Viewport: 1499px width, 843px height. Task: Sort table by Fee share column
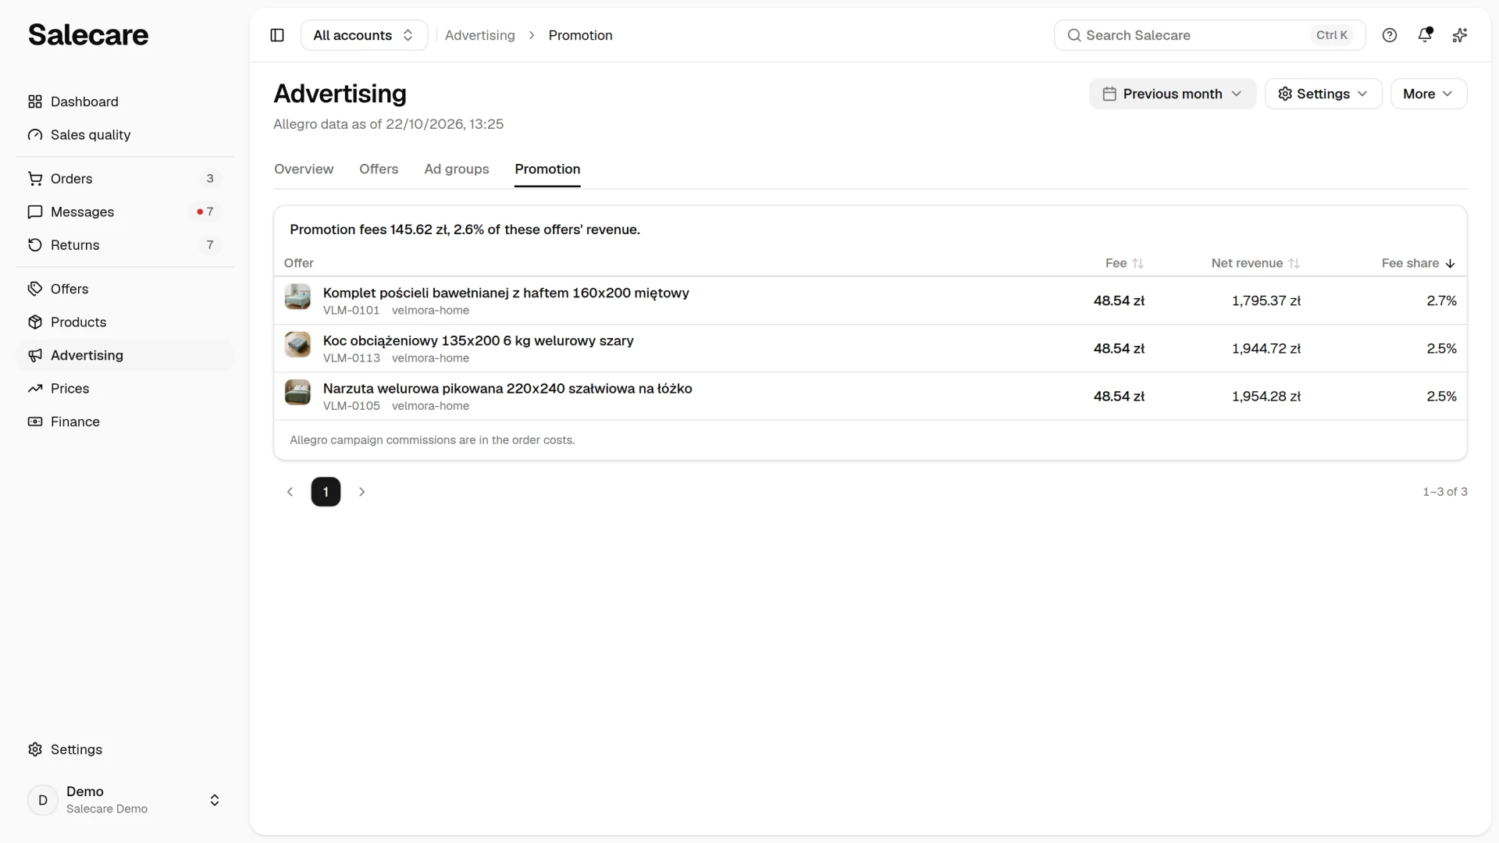click(x=1419, y=263)
